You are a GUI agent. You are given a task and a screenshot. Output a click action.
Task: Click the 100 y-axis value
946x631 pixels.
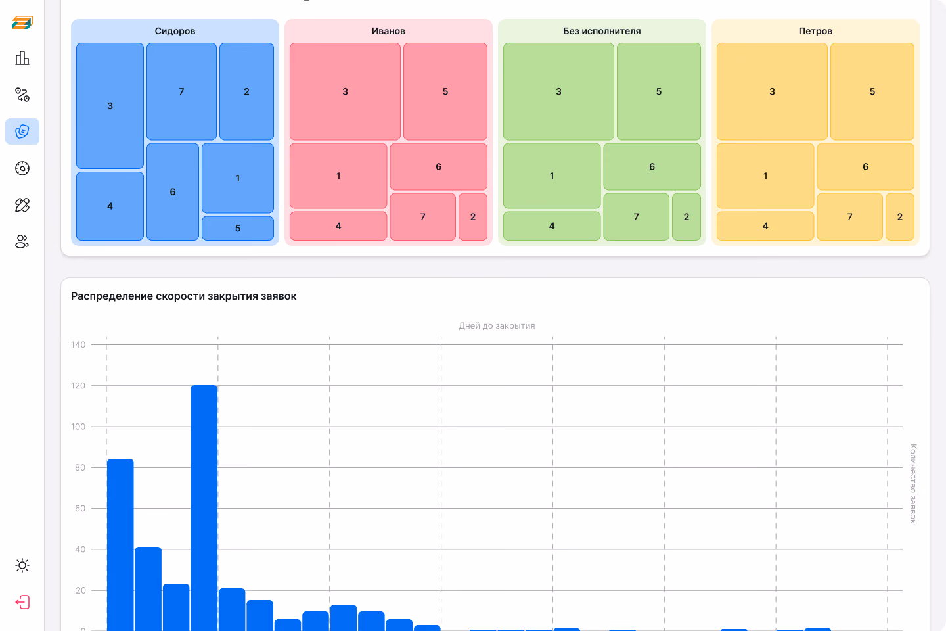78,427
